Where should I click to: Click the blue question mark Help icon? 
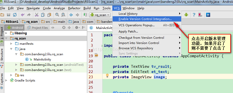click(194, 15)
